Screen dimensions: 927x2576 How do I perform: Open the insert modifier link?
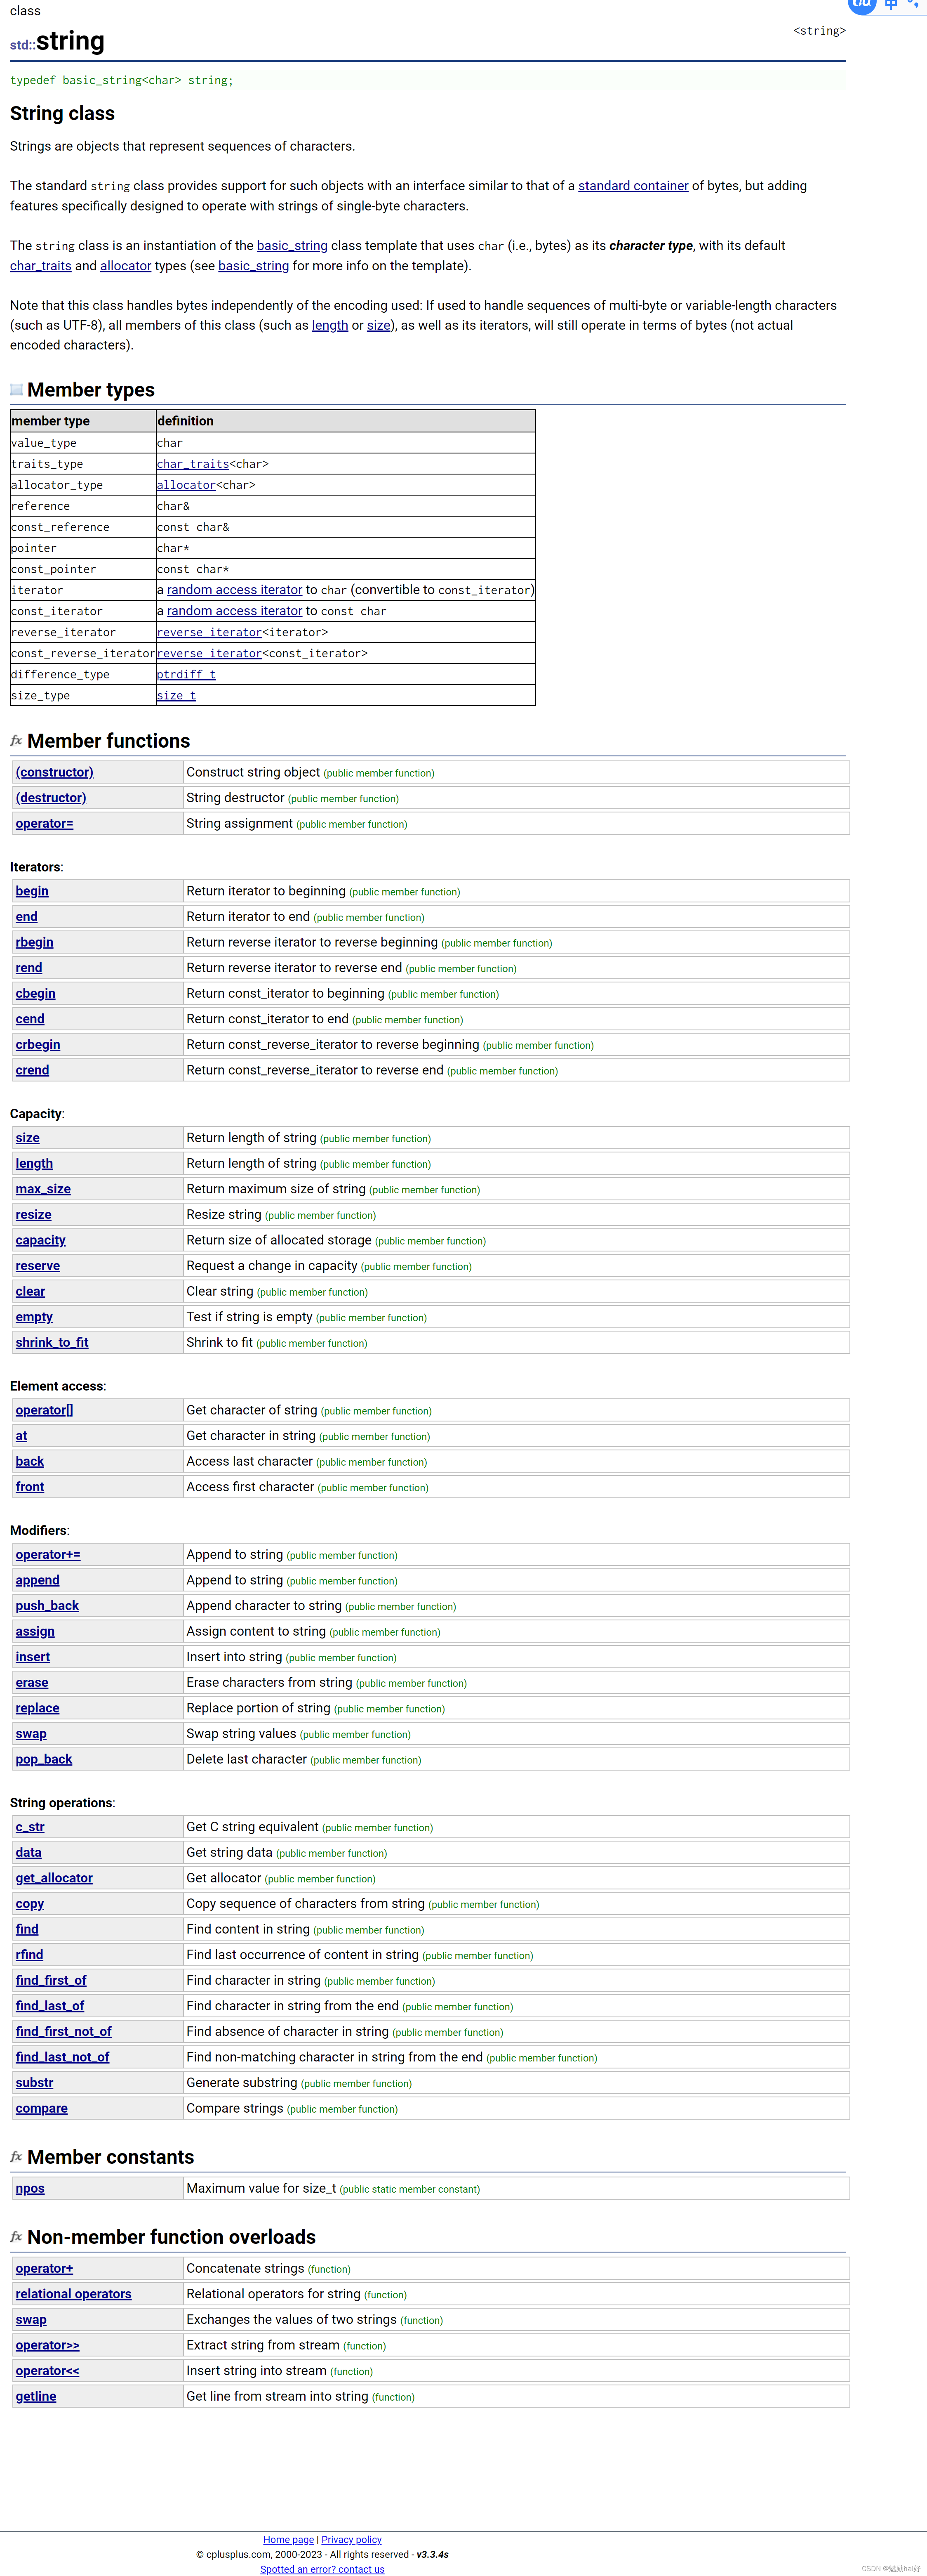(33, 1657)
